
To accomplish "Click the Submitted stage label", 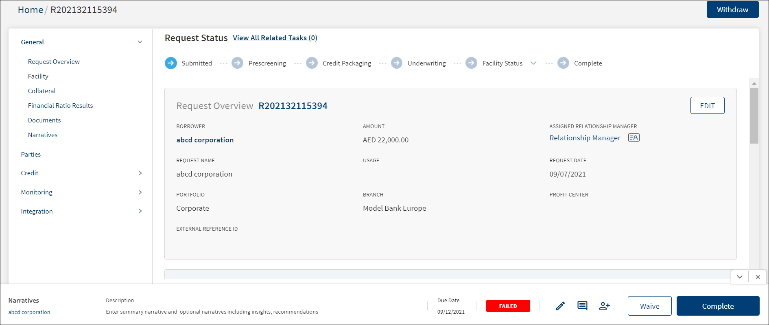I will point(197,63).
